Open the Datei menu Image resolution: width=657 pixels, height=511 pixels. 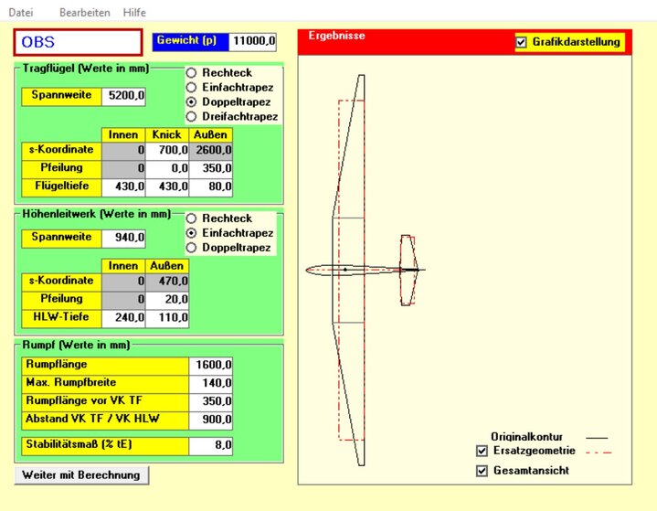[20, 14]
